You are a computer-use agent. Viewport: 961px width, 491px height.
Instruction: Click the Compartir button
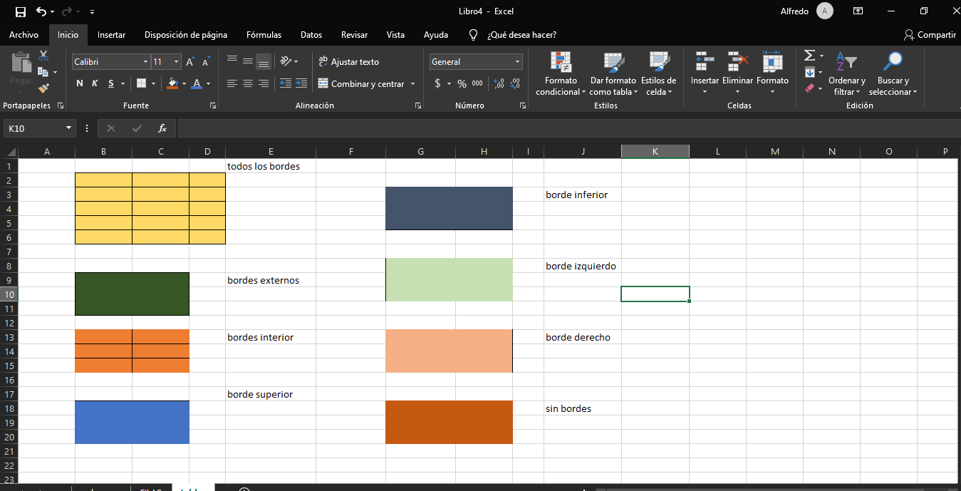point(930,34)
